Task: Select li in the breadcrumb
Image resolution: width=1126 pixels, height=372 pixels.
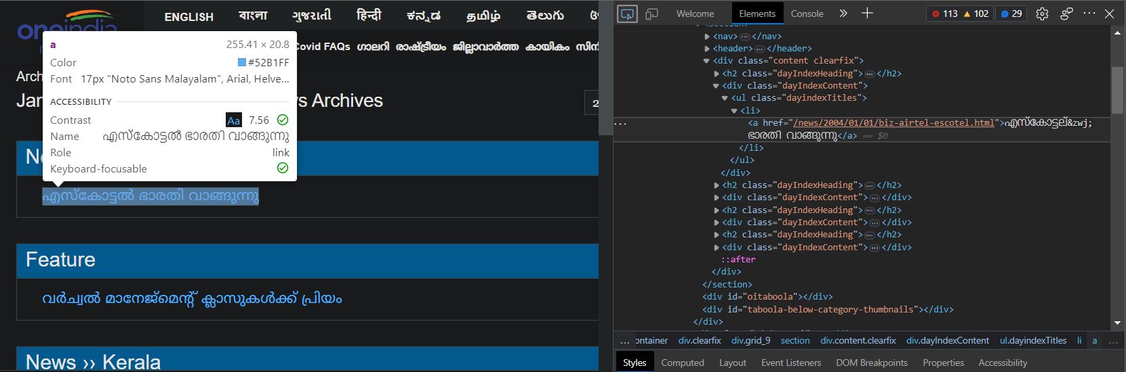Action: [1079, 341]
